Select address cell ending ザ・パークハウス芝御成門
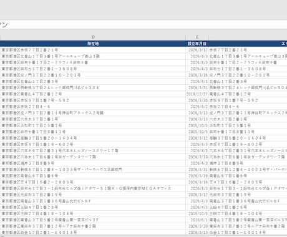This screenshot has height=237, width=287. pyautogui.click(x=93, y=170)
